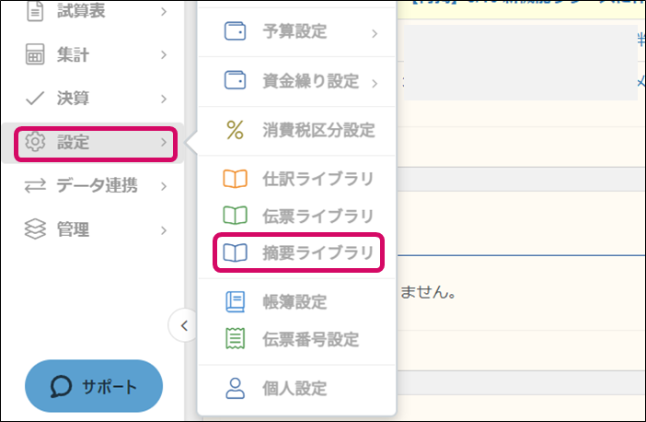The image size is (646, 422).
Task: Choose the データ連携 sidebar item
Action: point(97,186)
